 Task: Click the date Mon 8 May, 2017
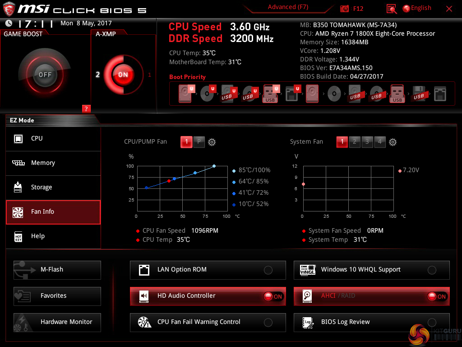(x=86, y=23)
